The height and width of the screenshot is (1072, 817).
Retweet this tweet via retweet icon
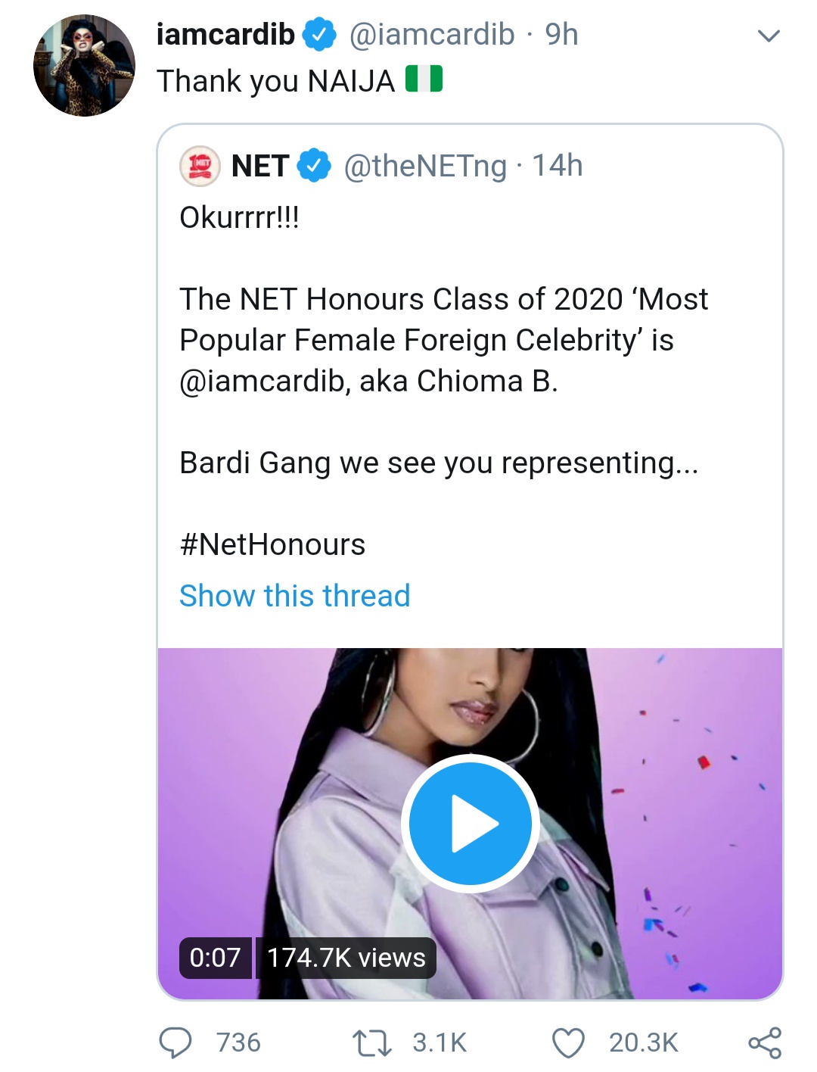372,1042
